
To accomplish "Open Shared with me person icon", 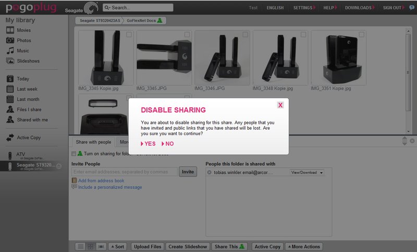I will [x=10, y=120].
